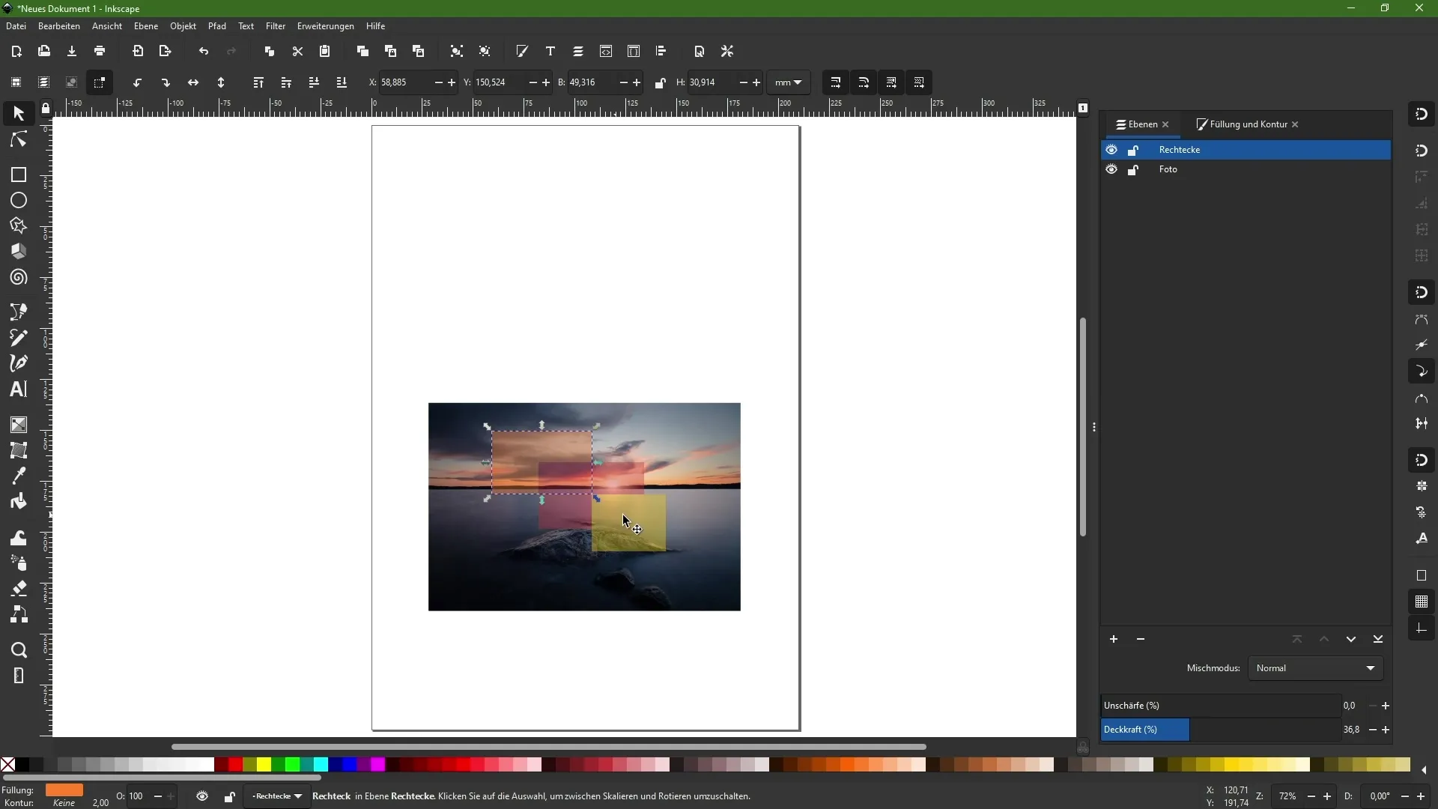The height and width of the screenshot is (809, 1438).
Task: Select the Node editing tool
Action: [x=18, y=139]
